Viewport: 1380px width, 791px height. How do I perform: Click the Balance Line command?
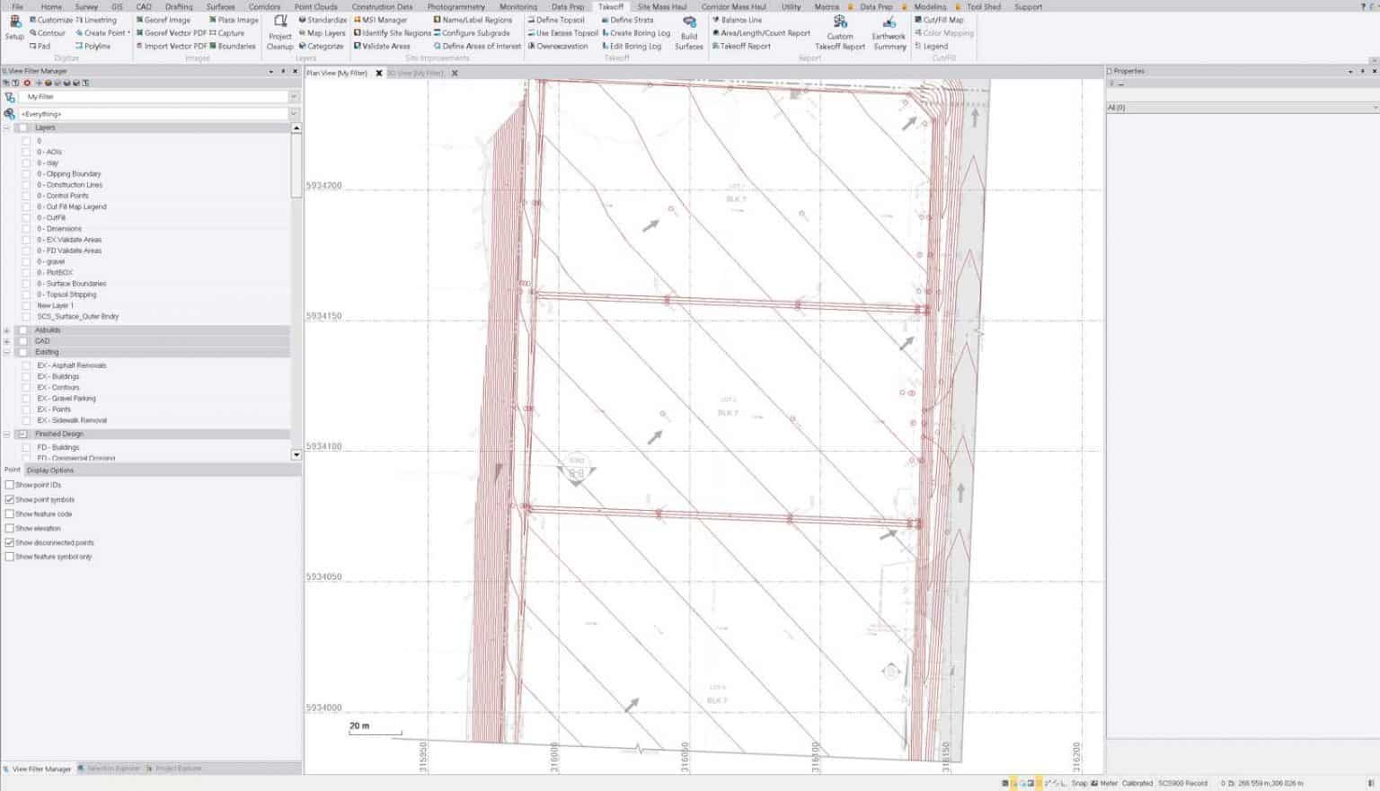(739, 20)
